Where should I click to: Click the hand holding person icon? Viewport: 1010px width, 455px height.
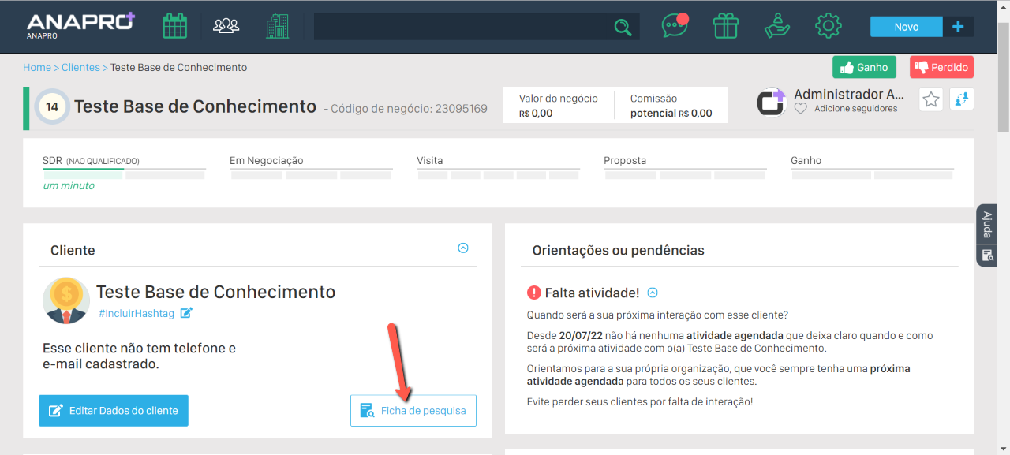click(x=777, y=26)
